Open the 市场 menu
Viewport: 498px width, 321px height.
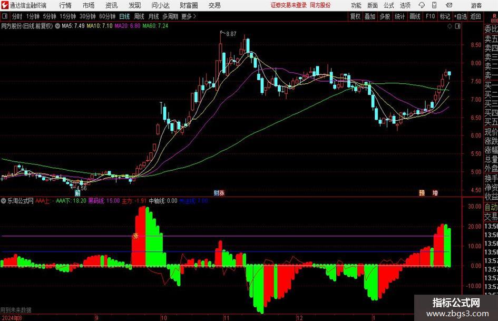coord(89,5)
